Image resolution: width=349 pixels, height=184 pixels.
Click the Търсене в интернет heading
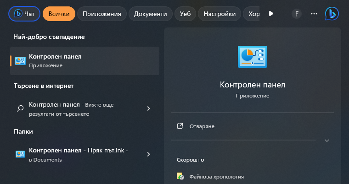coord(44,86)
